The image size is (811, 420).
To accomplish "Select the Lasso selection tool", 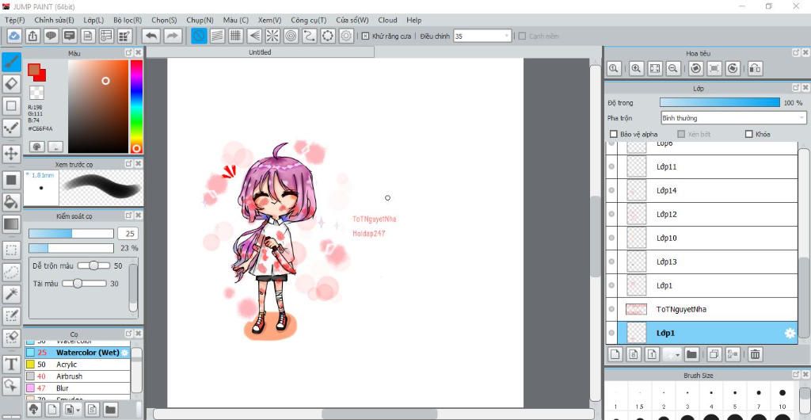I will coord(11,272).
